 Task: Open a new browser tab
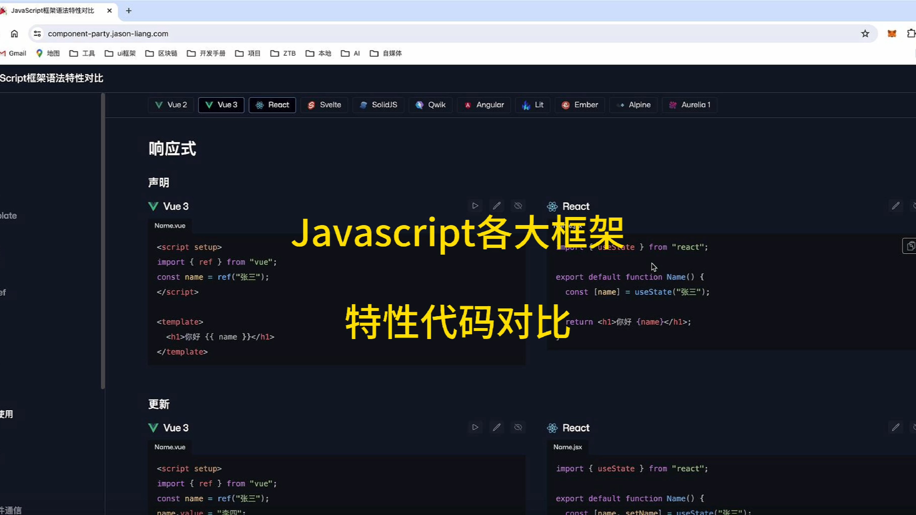(x=129, y=10)
